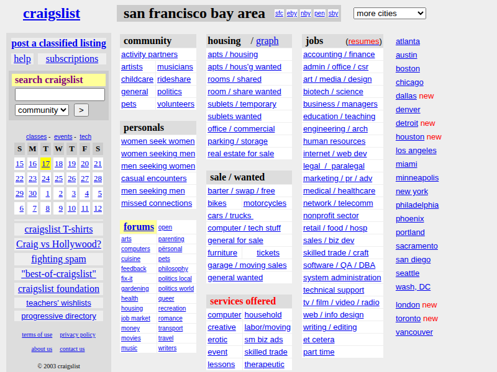This screenshot has height=372, width=497.
Task: Open the household services link
Action: [263, 315]
